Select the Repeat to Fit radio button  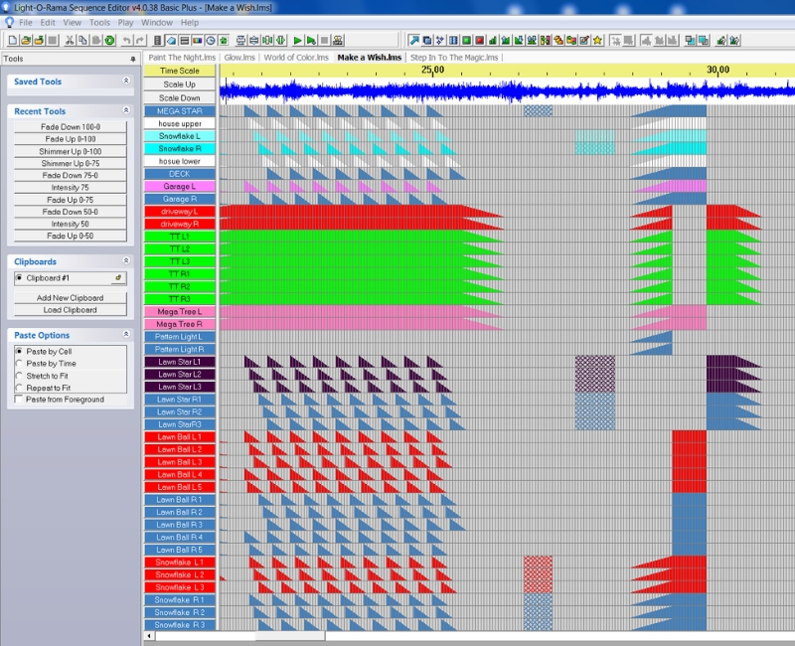(x=19, y=388)
